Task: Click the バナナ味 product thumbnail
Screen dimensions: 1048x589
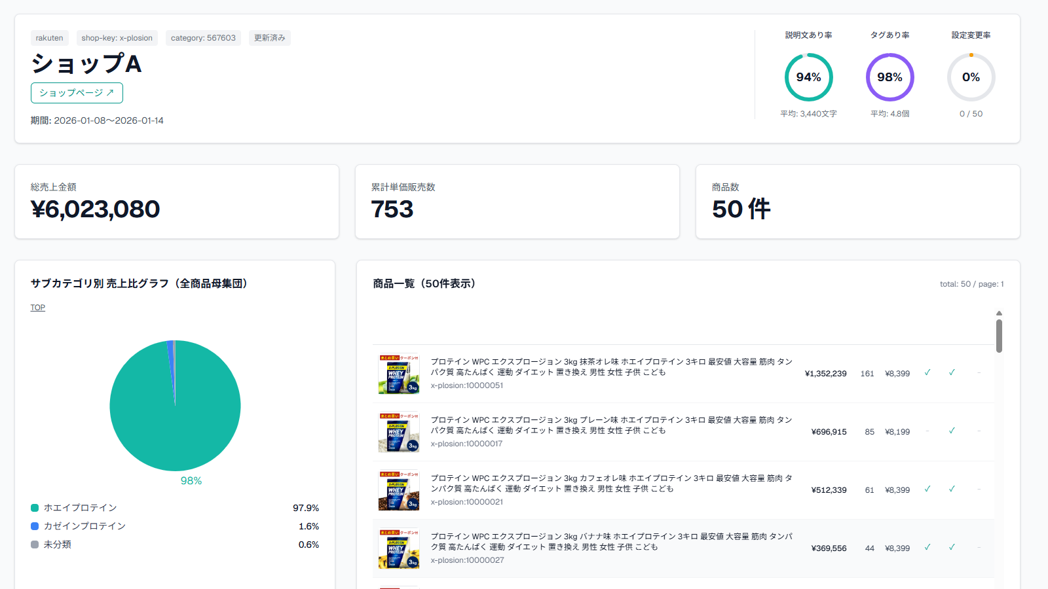Action: 399,548
